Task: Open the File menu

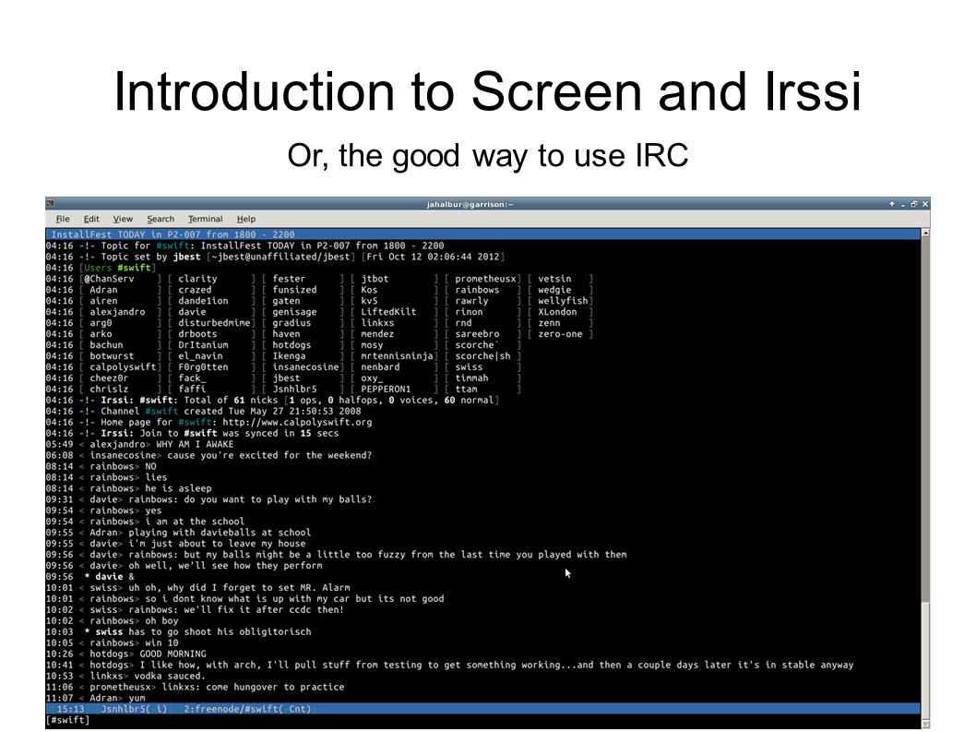Action: (63, 220)
